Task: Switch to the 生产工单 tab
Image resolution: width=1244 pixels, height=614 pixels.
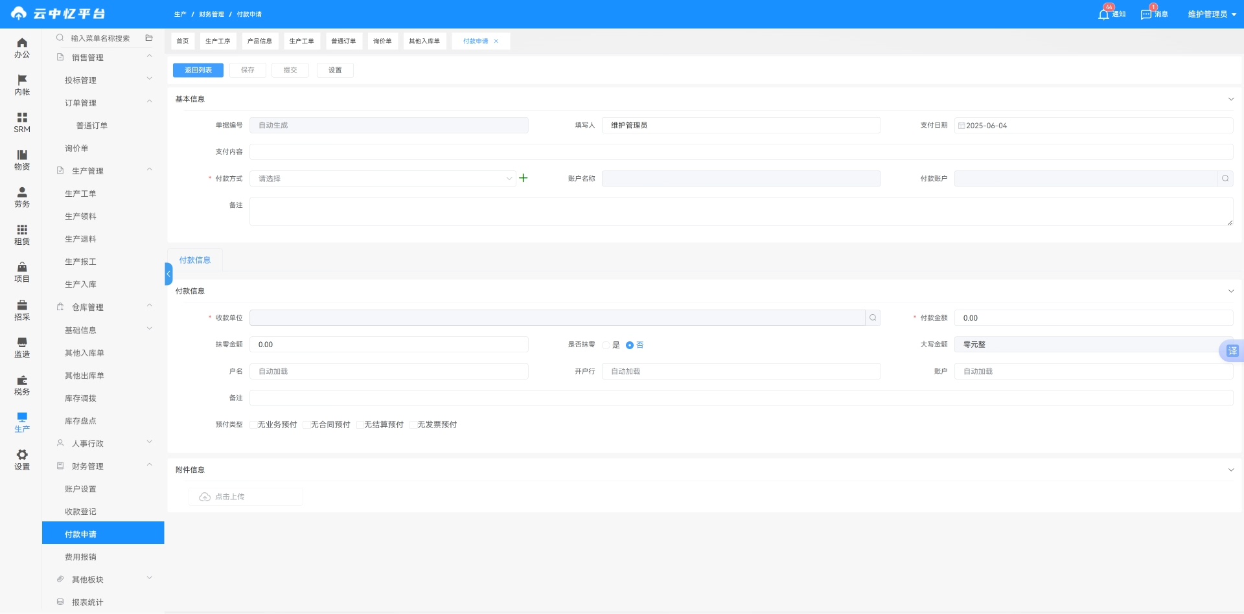Action: 301,41
